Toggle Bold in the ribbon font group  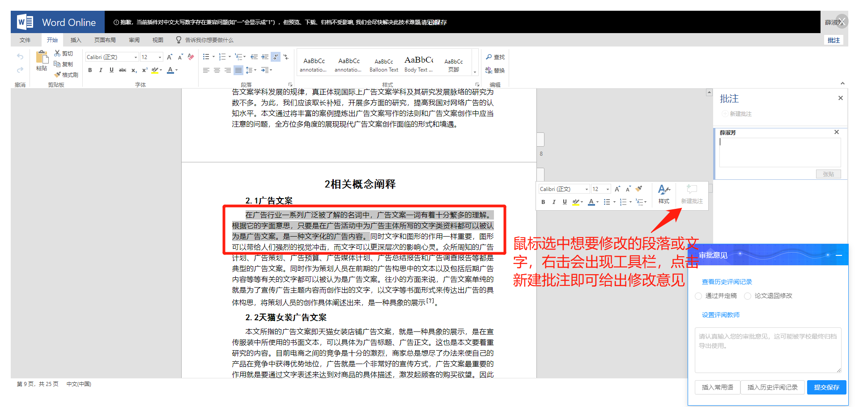click(x=90, y=70)
